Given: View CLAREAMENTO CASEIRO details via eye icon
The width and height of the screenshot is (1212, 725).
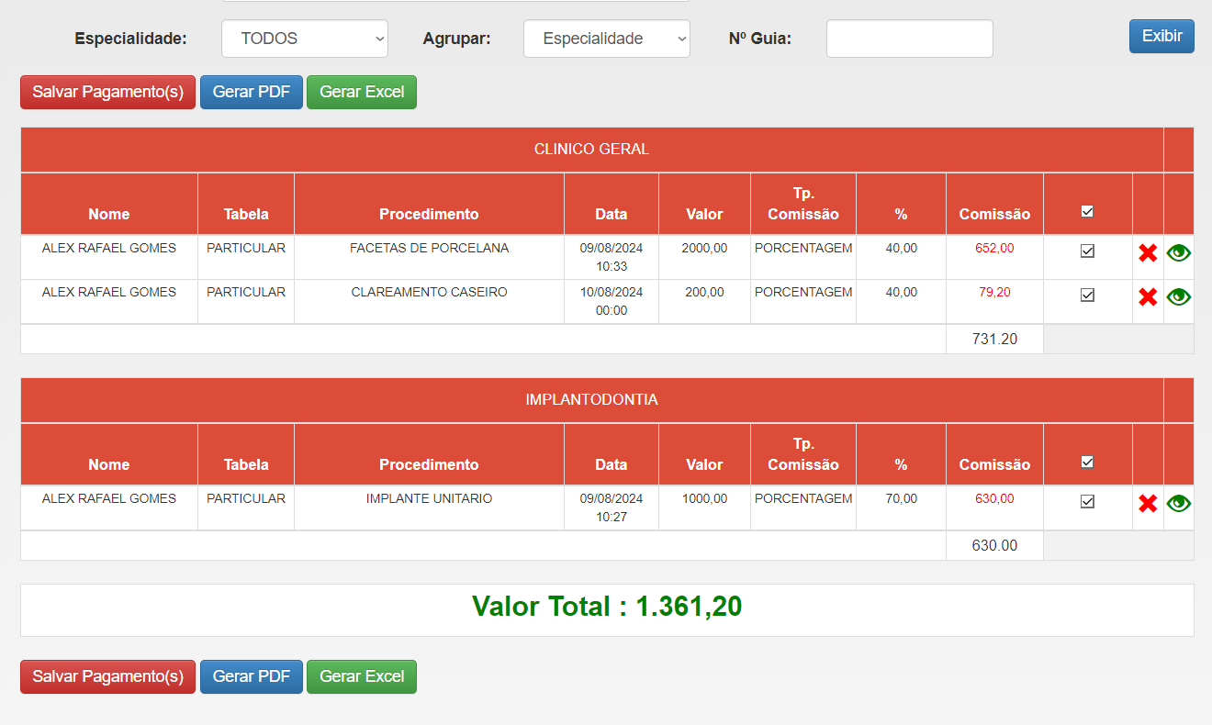Looking at the screenshot, I should pos(1179,296).
